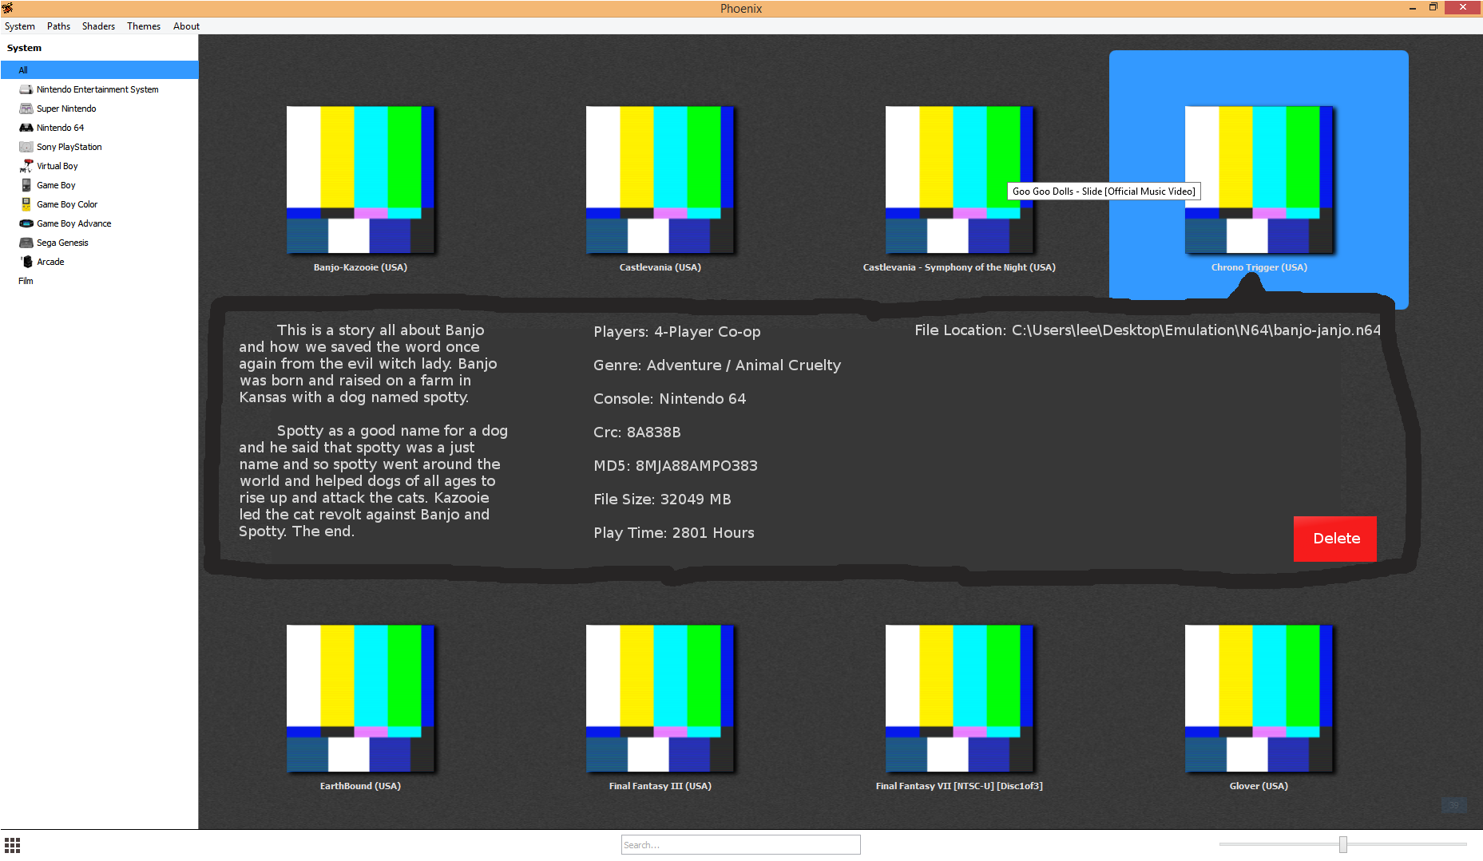Viewport: 1483px width, 861px height.
Task: Click the Chrono Trigger (USA) title label
Action: [x=1259, y=267]
